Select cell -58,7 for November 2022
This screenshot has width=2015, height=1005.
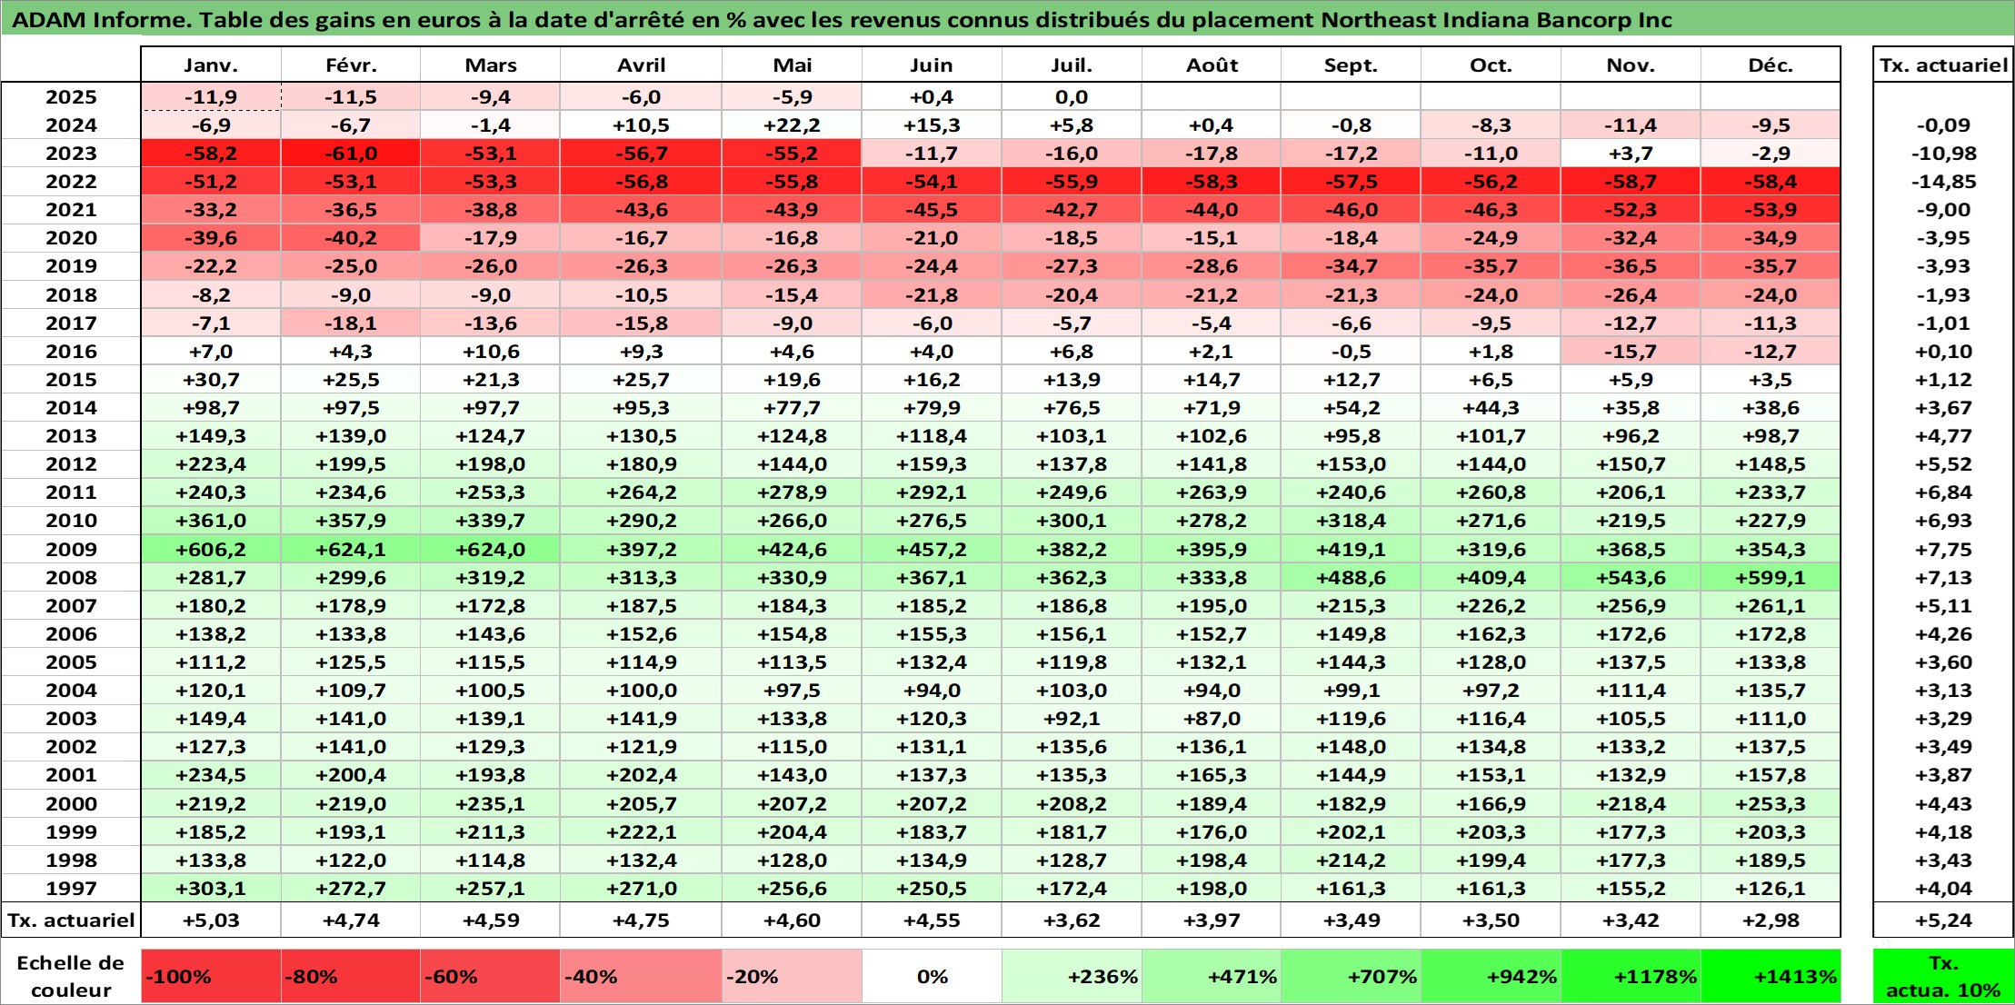click(x=1631, y=182)
